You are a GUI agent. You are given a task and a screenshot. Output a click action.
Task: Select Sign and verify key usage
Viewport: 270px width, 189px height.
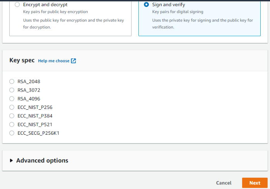[x=147, y=5]
